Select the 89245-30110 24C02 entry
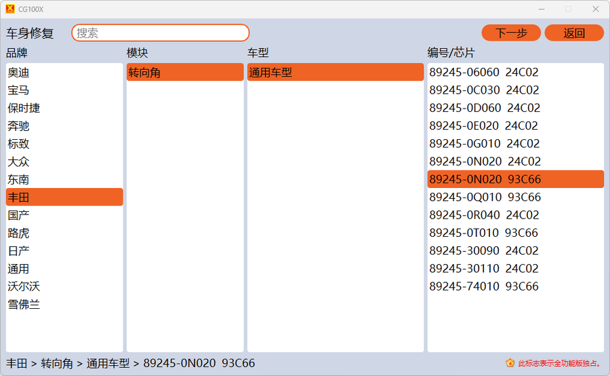Image resolution: width=610 pixels, height=376 pixels. tap(484, 268)
